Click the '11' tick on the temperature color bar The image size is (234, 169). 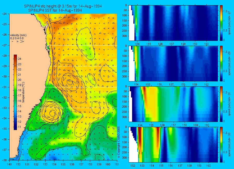(x=19, y=127)
